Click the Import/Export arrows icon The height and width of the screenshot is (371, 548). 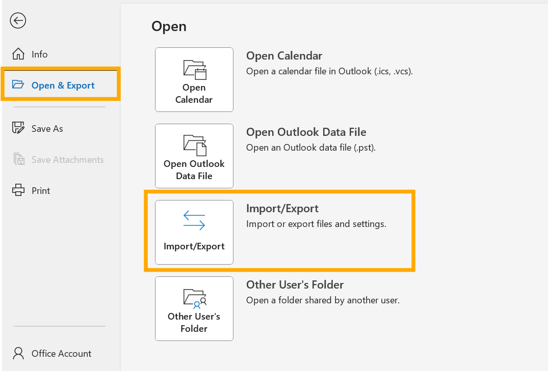tap(194, 220)
